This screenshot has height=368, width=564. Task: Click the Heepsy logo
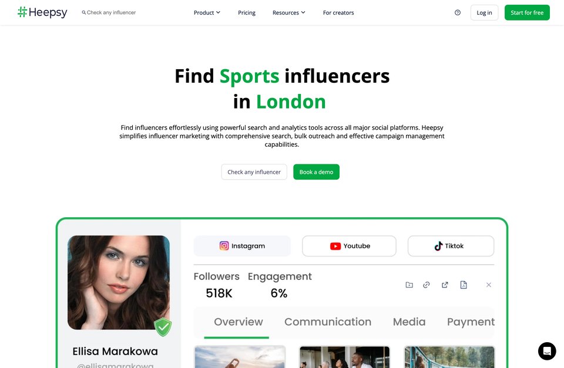[42, 12]
